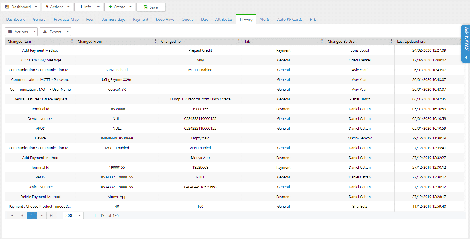
Task: Click the 'Maxim Sankov' user cell
Action: [360, 138]
